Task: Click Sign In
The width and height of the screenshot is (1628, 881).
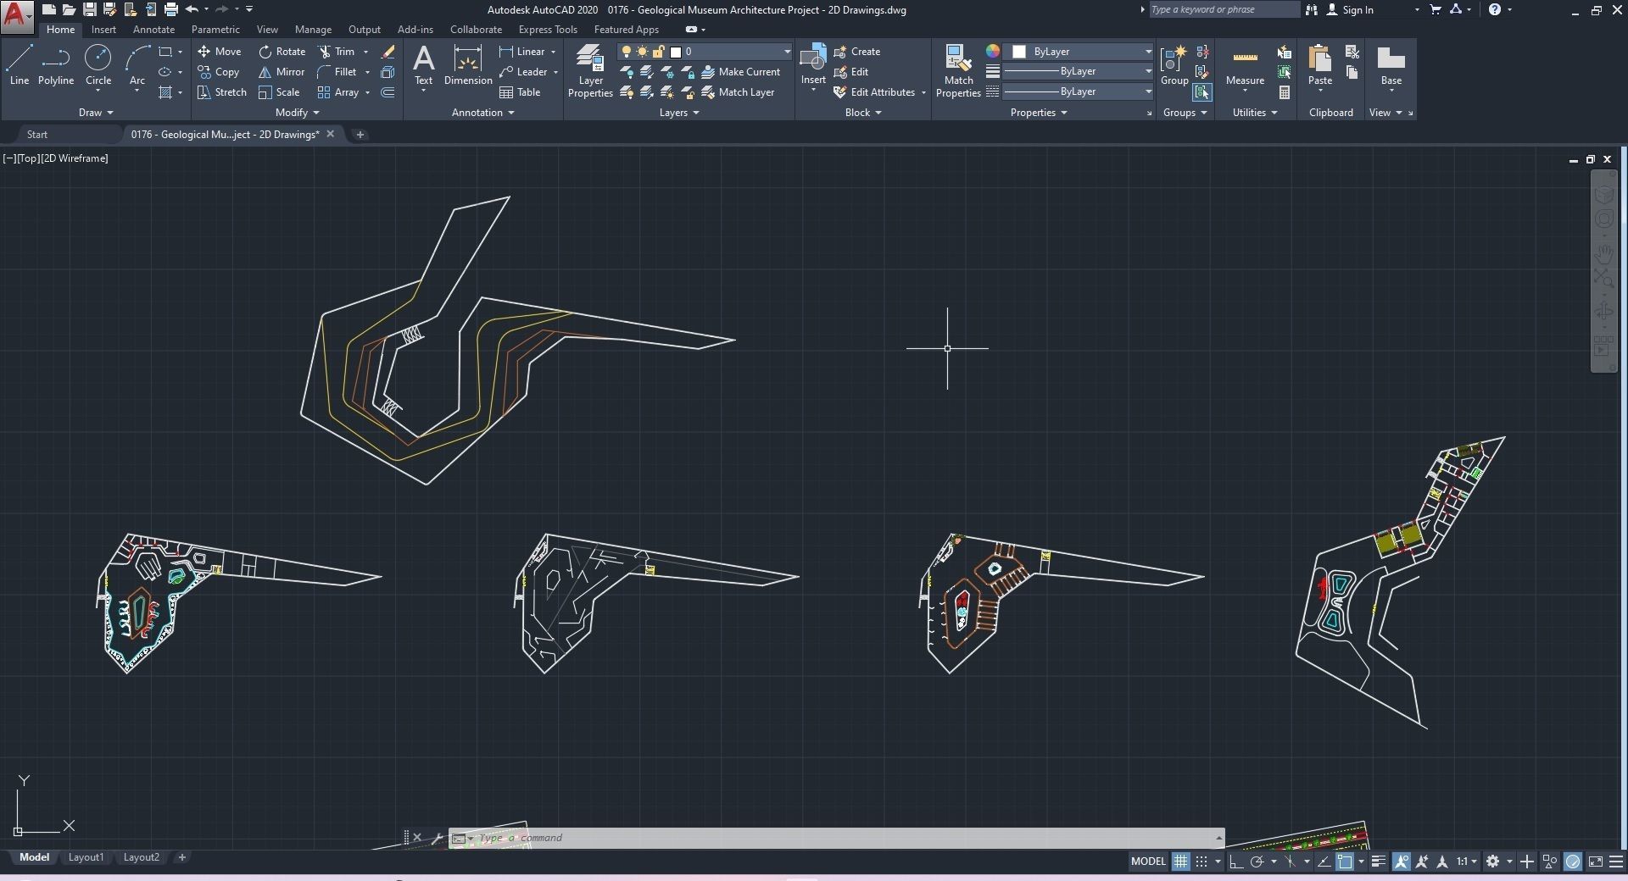Action: (x=1349, y=9)
